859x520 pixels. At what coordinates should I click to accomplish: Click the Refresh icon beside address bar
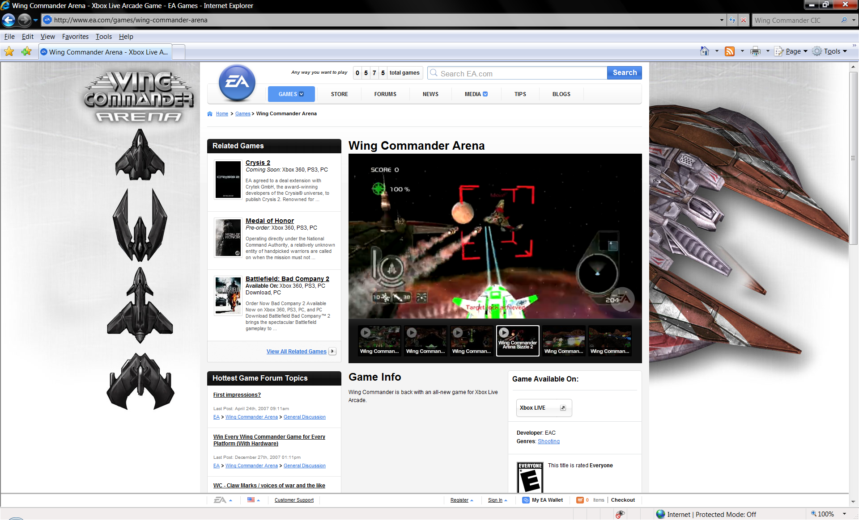click(732, 20)
